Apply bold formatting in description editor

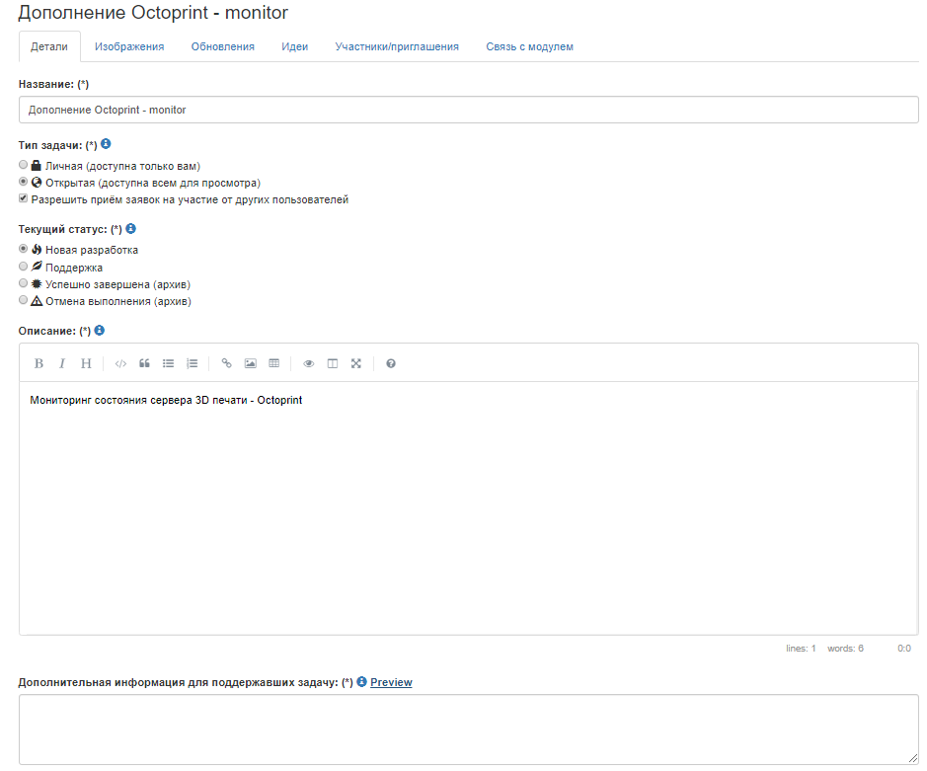click(x=39, y=363)
